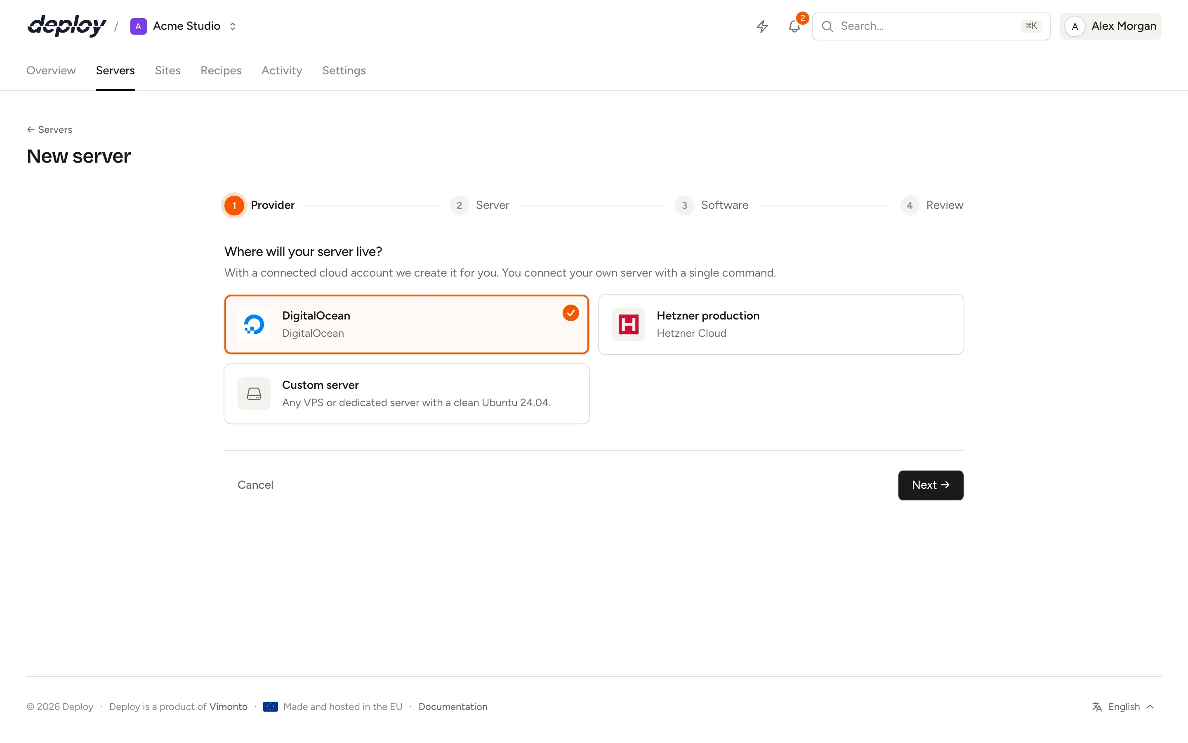
Task: Click the deploy logo
Action: 67,26
